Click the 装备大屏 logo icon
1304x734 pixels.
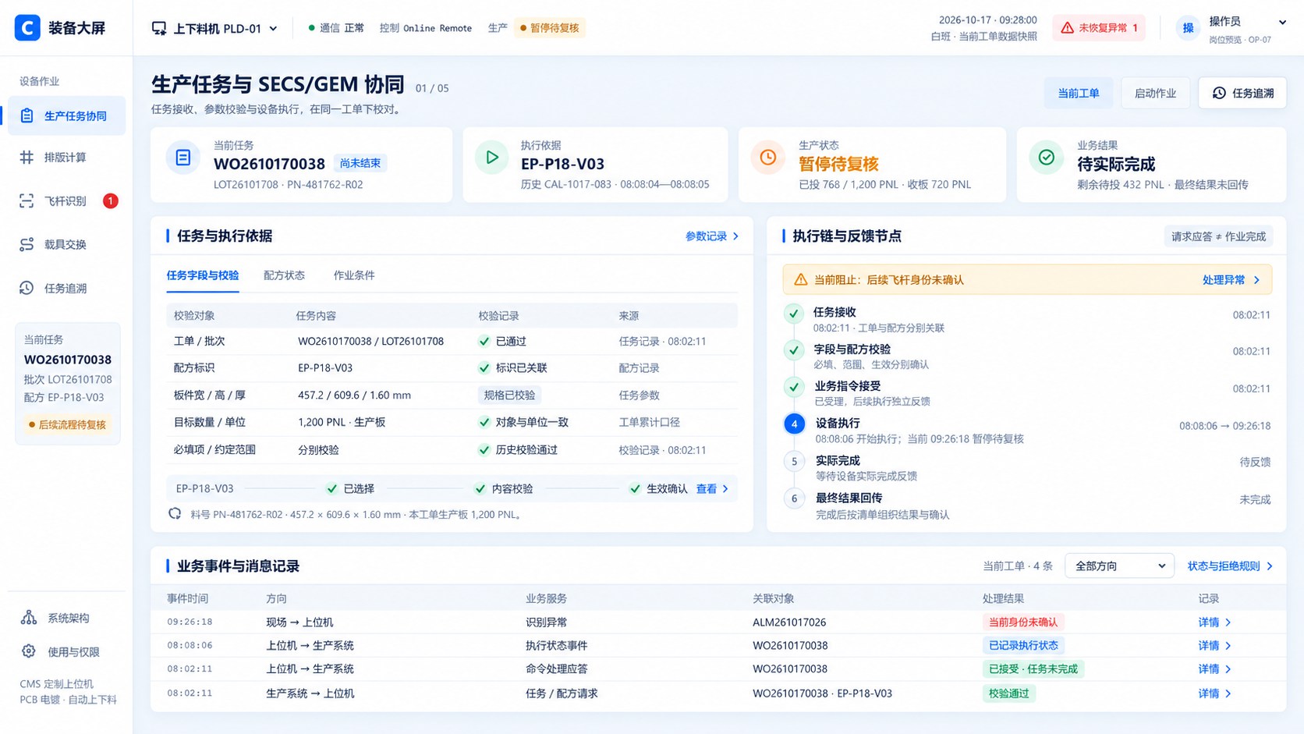(27, 28)
